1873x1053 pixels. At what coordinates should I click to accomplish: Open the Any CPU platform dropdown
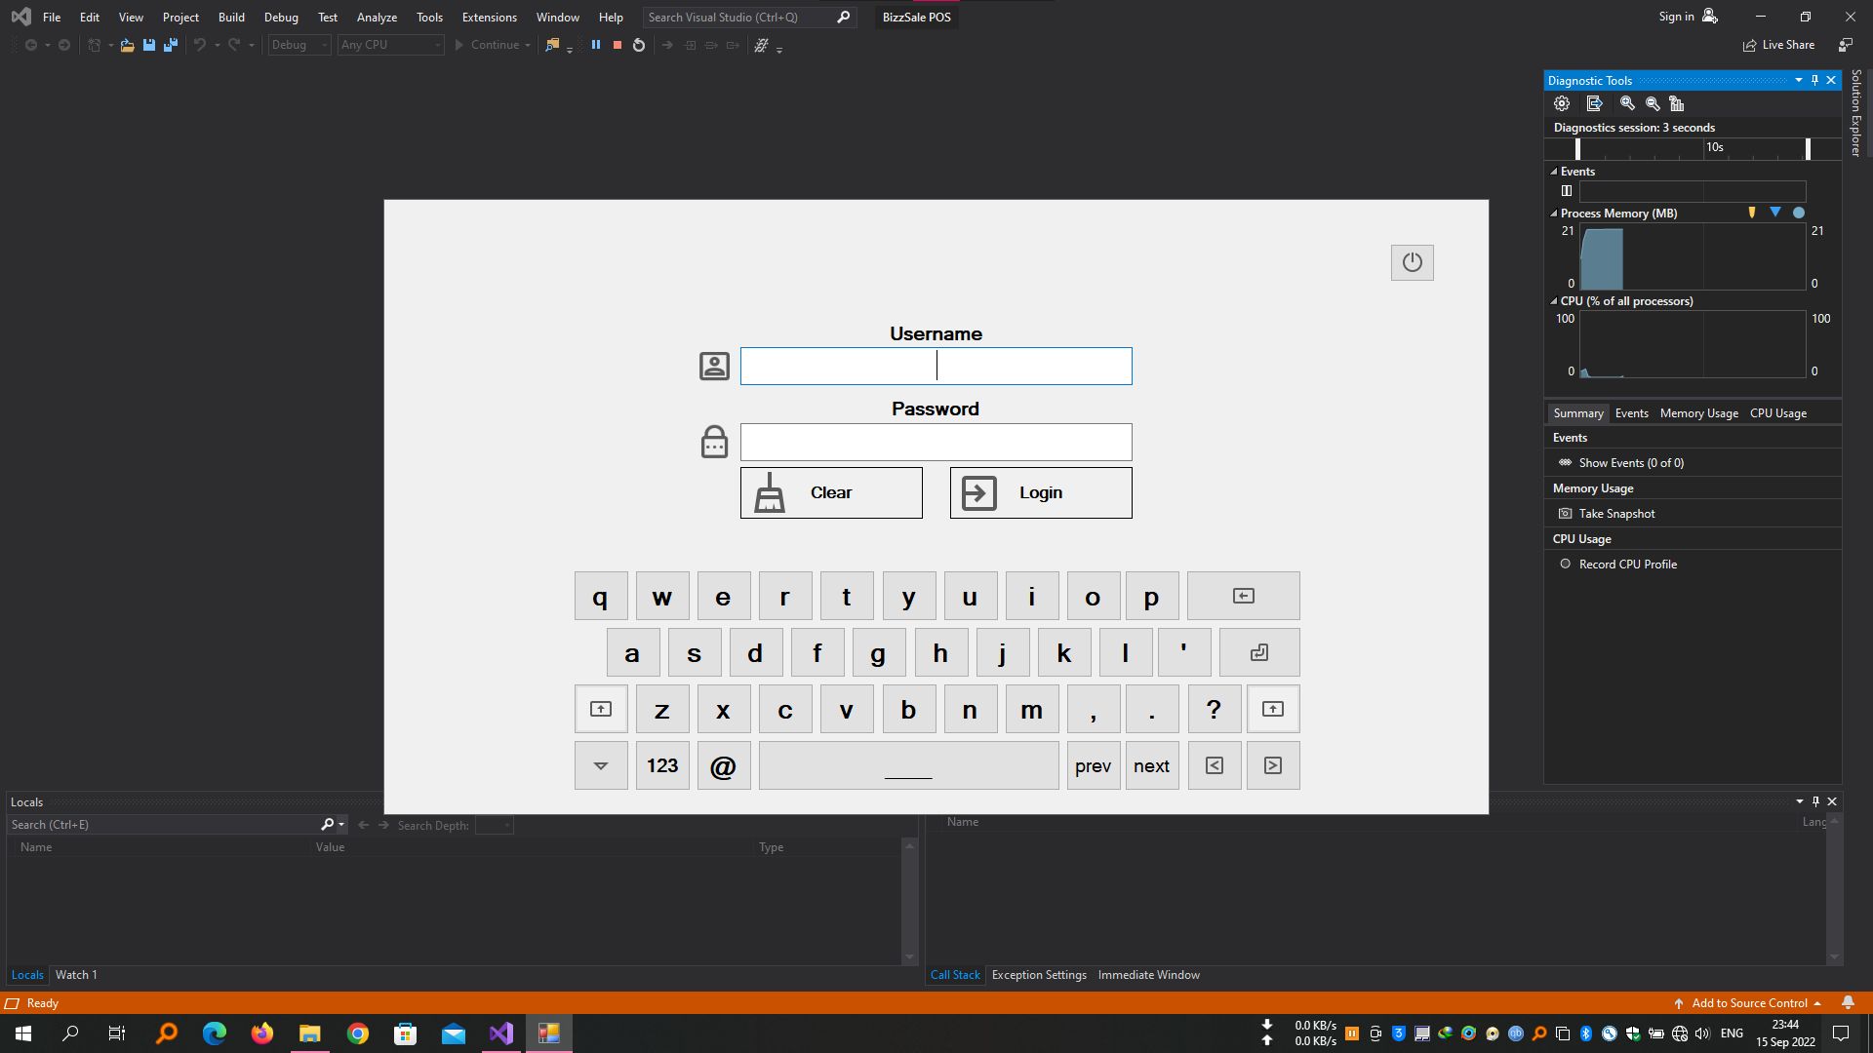tap(390, 45)
